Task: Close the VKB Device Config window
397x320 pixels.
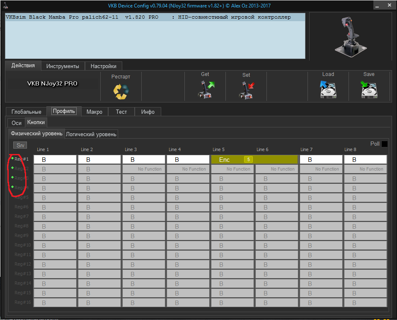Action: [390, 5]
